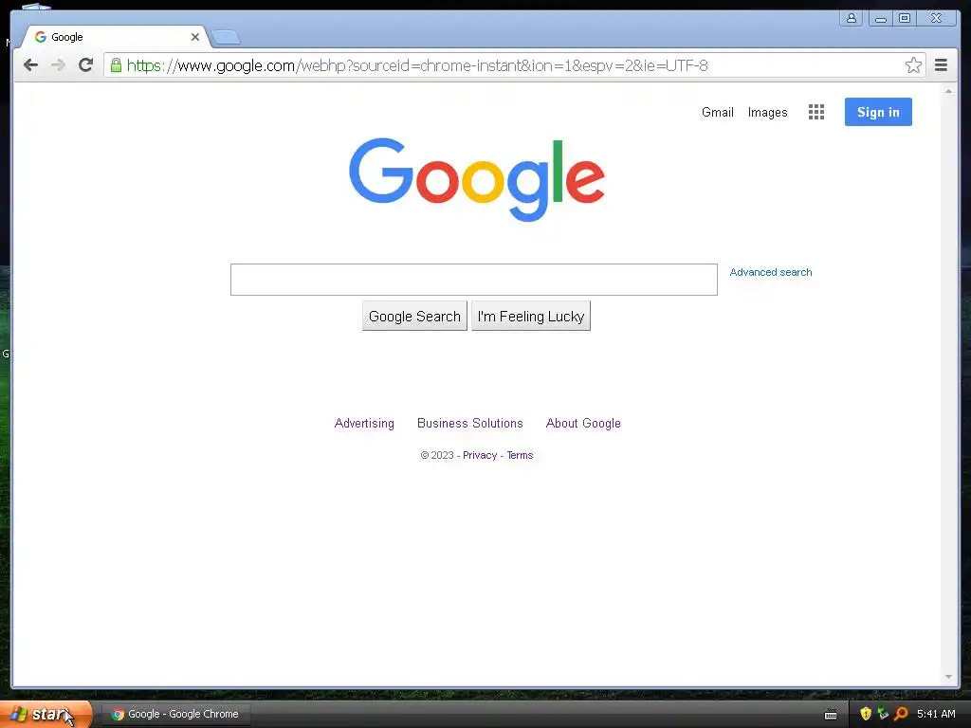The height and width of the screenshot is (728, 971).
Task: Open the Google apps grid
Action: [x=816, y=112]
